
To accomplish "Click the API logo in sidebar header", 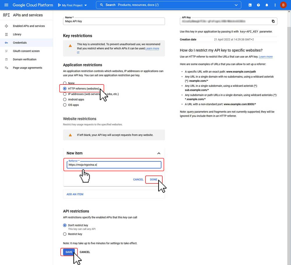I will (6, 15).
